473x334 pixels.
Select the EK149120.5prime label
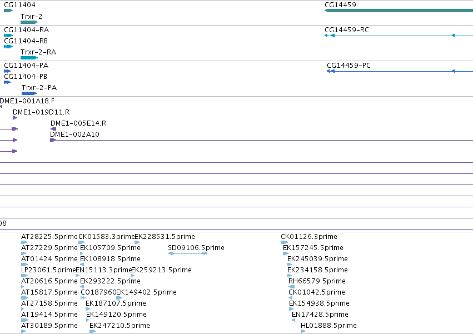(116, 315)
